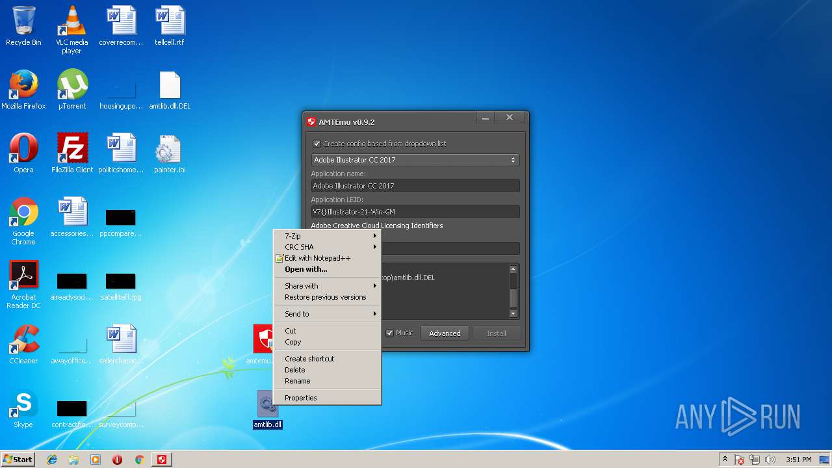Screen dimensions: 832x468
Task: Open Chrome icon in taskbar
Action: [x=139, y=460]
